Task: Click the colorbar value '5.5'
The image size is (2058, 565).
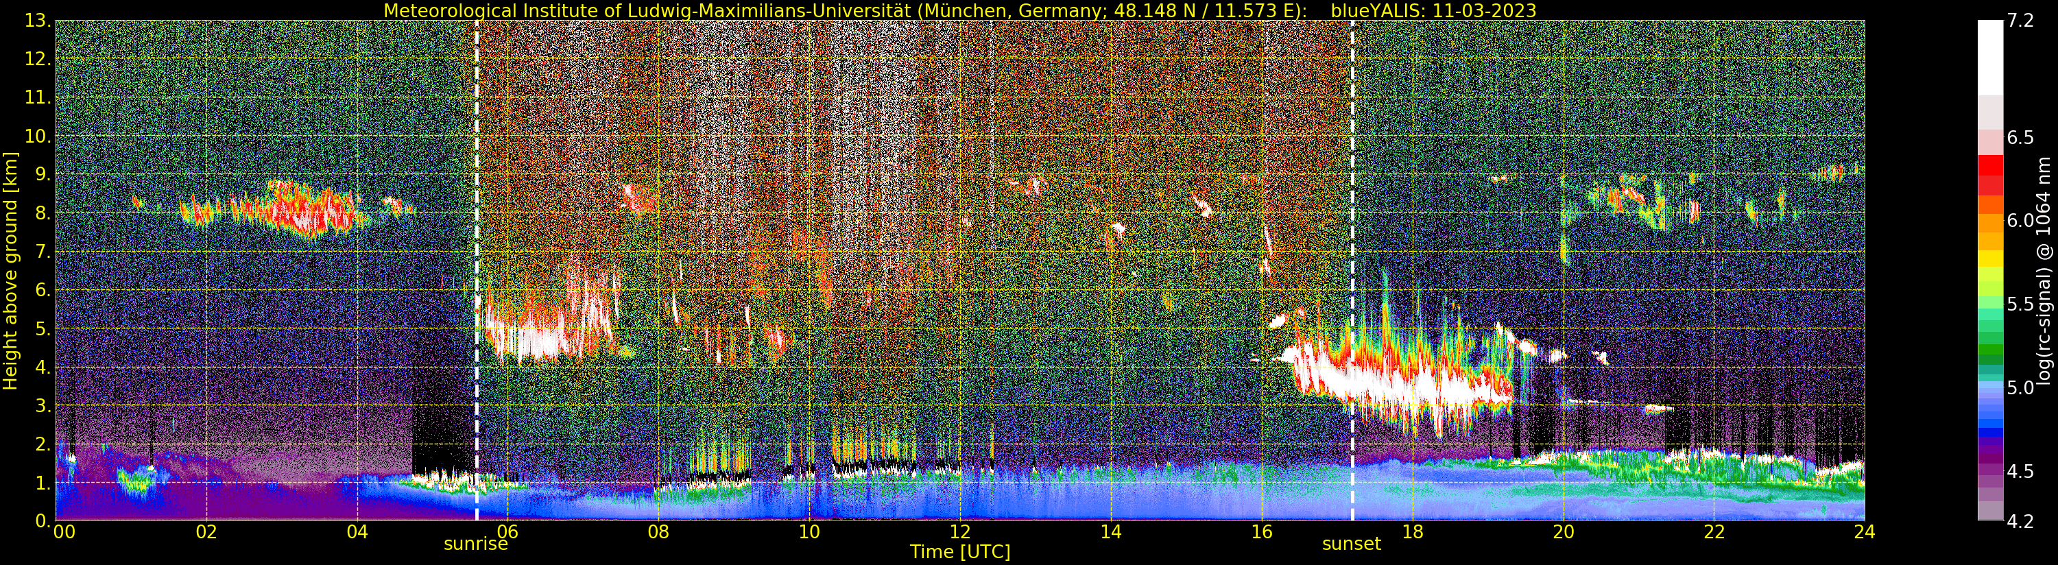Action: [2020, 304]
